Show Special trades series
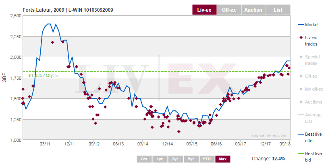 tap(310, 60)
